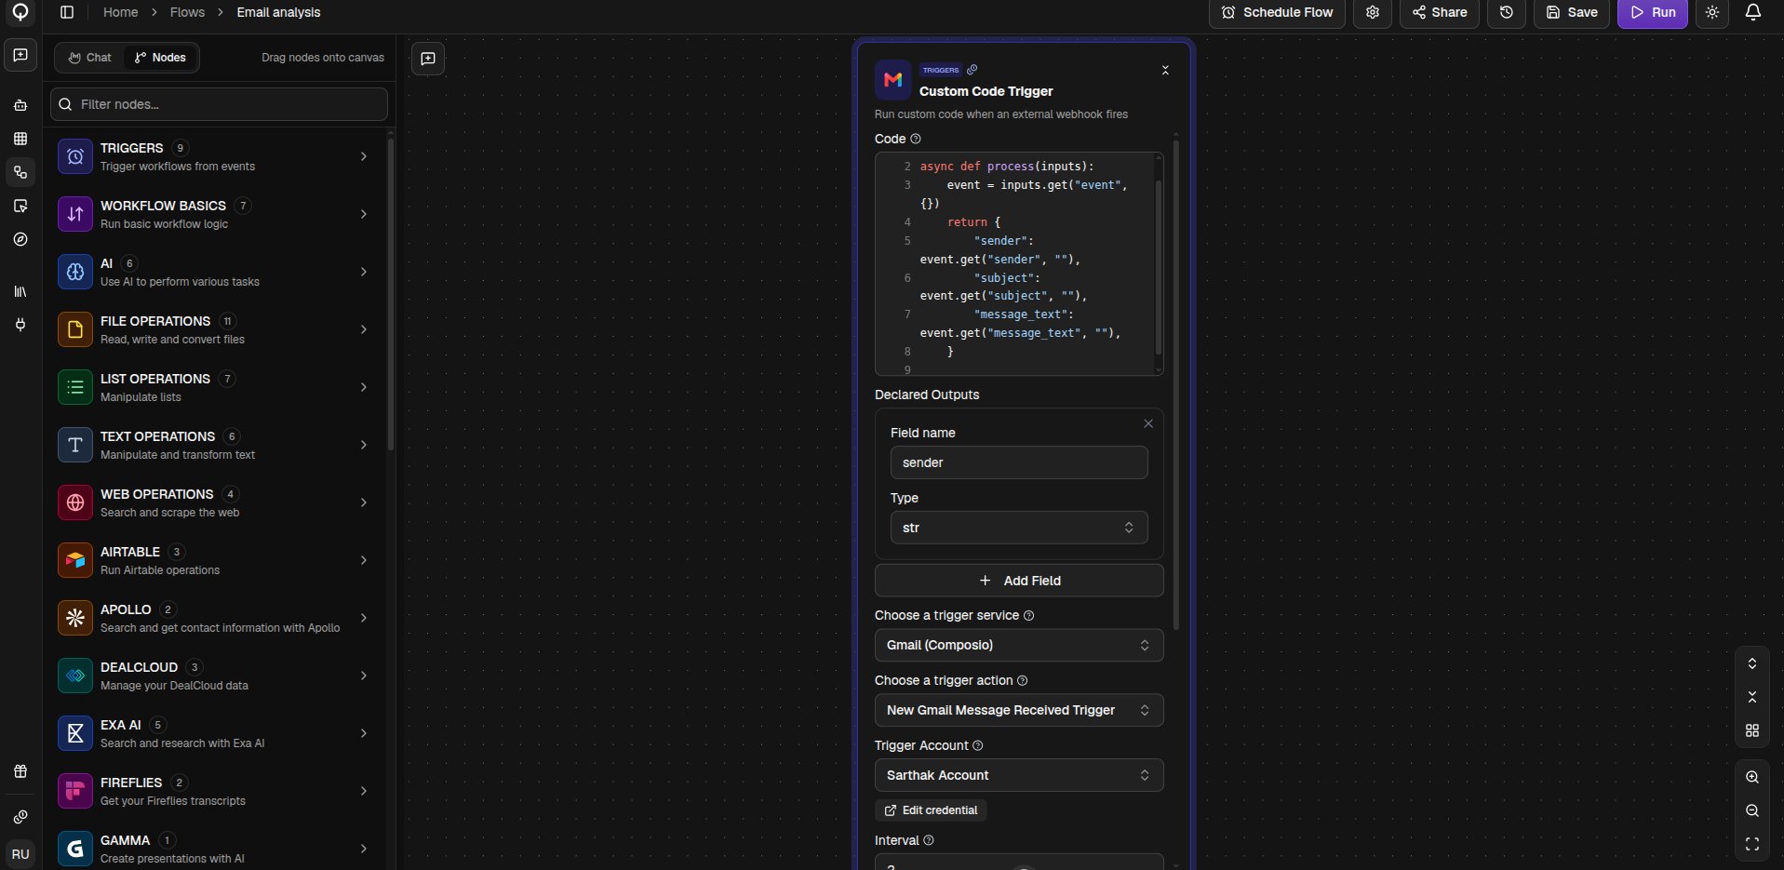Click the DEALCLOUD logo icon
This screenshot has height=870, width=1784.
(75, 676)
